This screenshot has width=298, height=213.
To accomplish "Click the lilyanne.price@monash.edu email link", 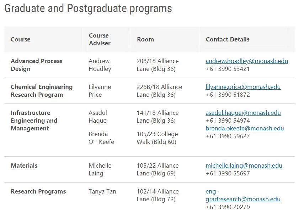I will click(243, 87).
